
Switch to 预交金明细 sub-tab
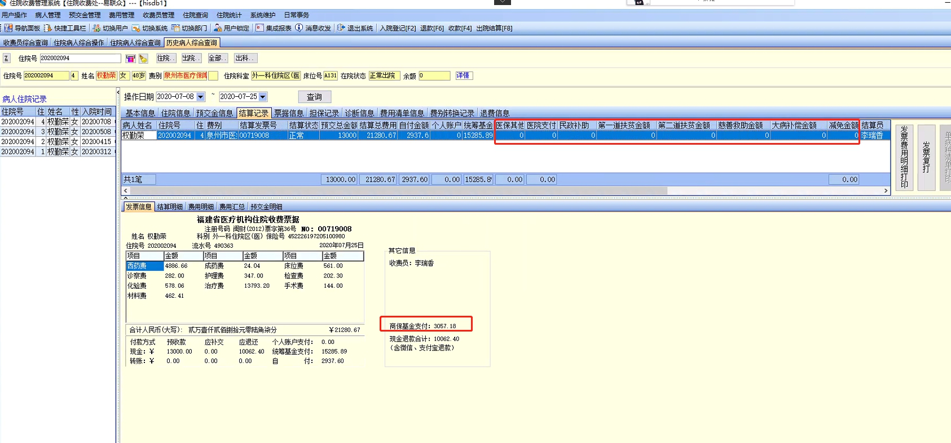[x=266, y=207]
